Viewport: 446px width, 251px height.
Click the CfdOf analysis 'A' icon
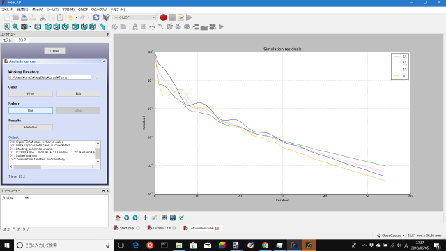point(134,26)
